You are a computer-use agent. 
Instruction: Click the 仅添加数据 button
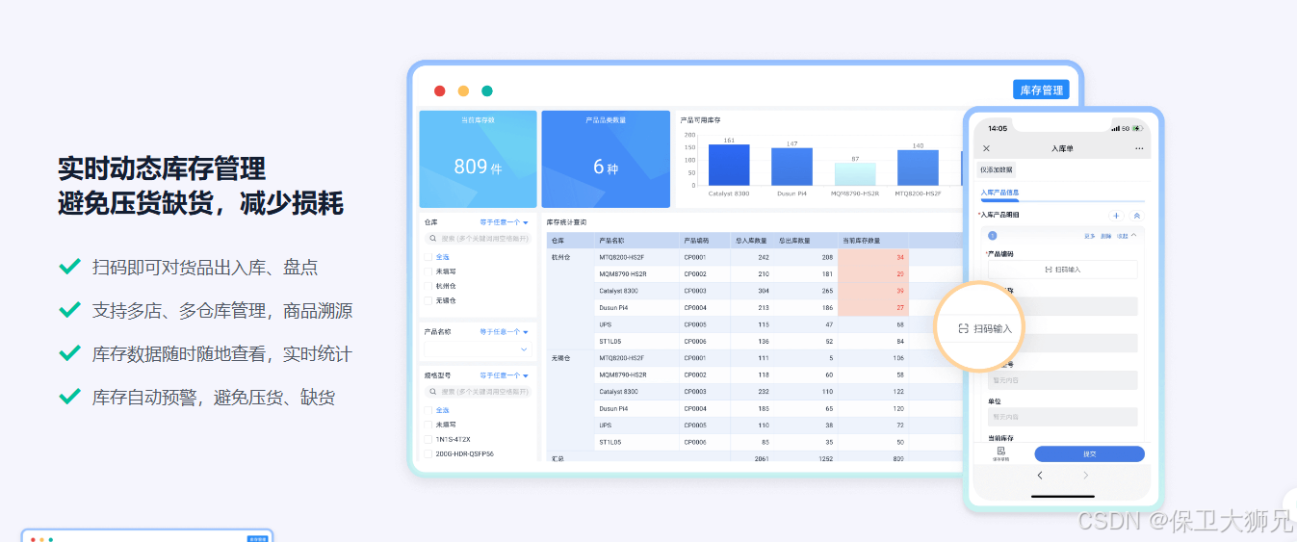coord(996,169)
